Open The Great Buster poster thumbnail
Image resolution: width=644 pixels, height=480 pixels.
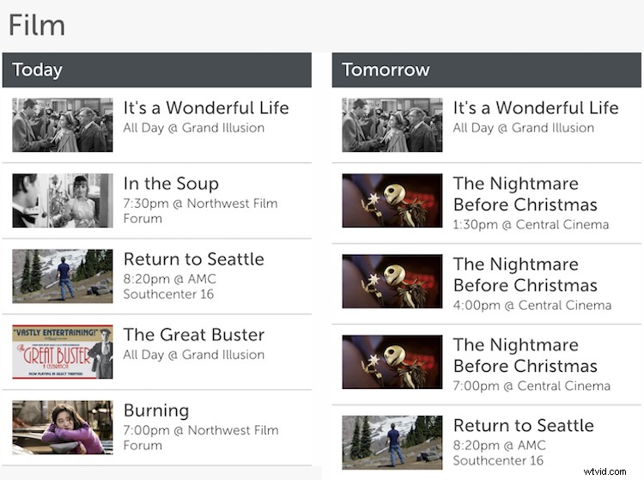(x=62, y=352)
